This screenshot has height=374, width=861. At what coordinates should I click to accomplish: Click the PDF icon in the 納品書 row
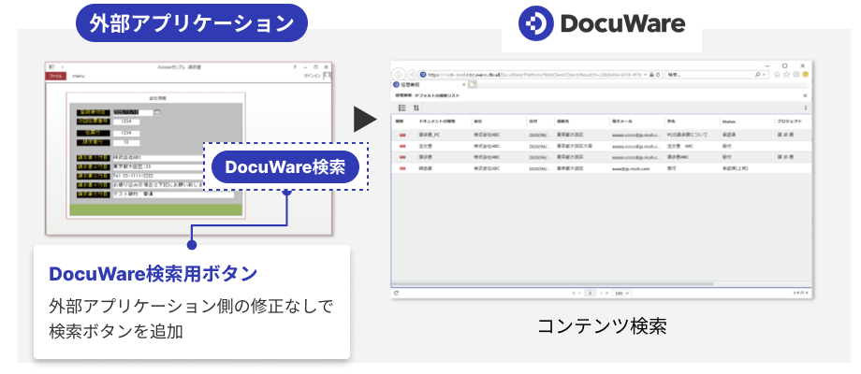click(402, 169)
